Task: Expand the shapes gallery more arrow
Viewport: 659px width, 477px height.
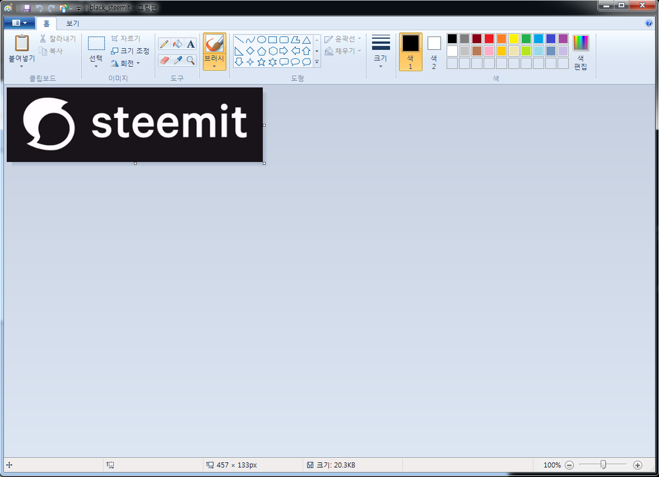Action: tap(317, 62)
